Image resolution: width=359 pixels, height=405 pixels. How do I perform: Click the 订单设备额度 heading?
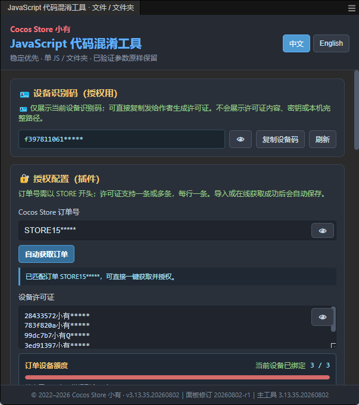(46, 366)
